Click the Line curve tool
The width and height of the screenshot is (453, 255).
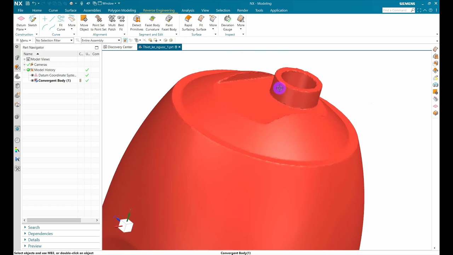52,19
